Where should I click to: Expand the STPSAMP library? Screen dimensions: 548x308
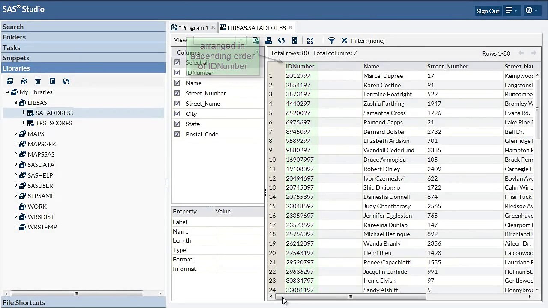(16, 196)
